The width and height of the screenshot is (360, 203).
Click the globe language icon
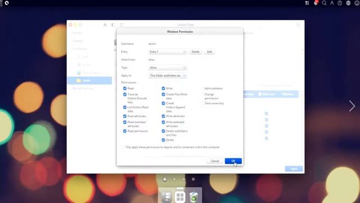tap(348, 3)
